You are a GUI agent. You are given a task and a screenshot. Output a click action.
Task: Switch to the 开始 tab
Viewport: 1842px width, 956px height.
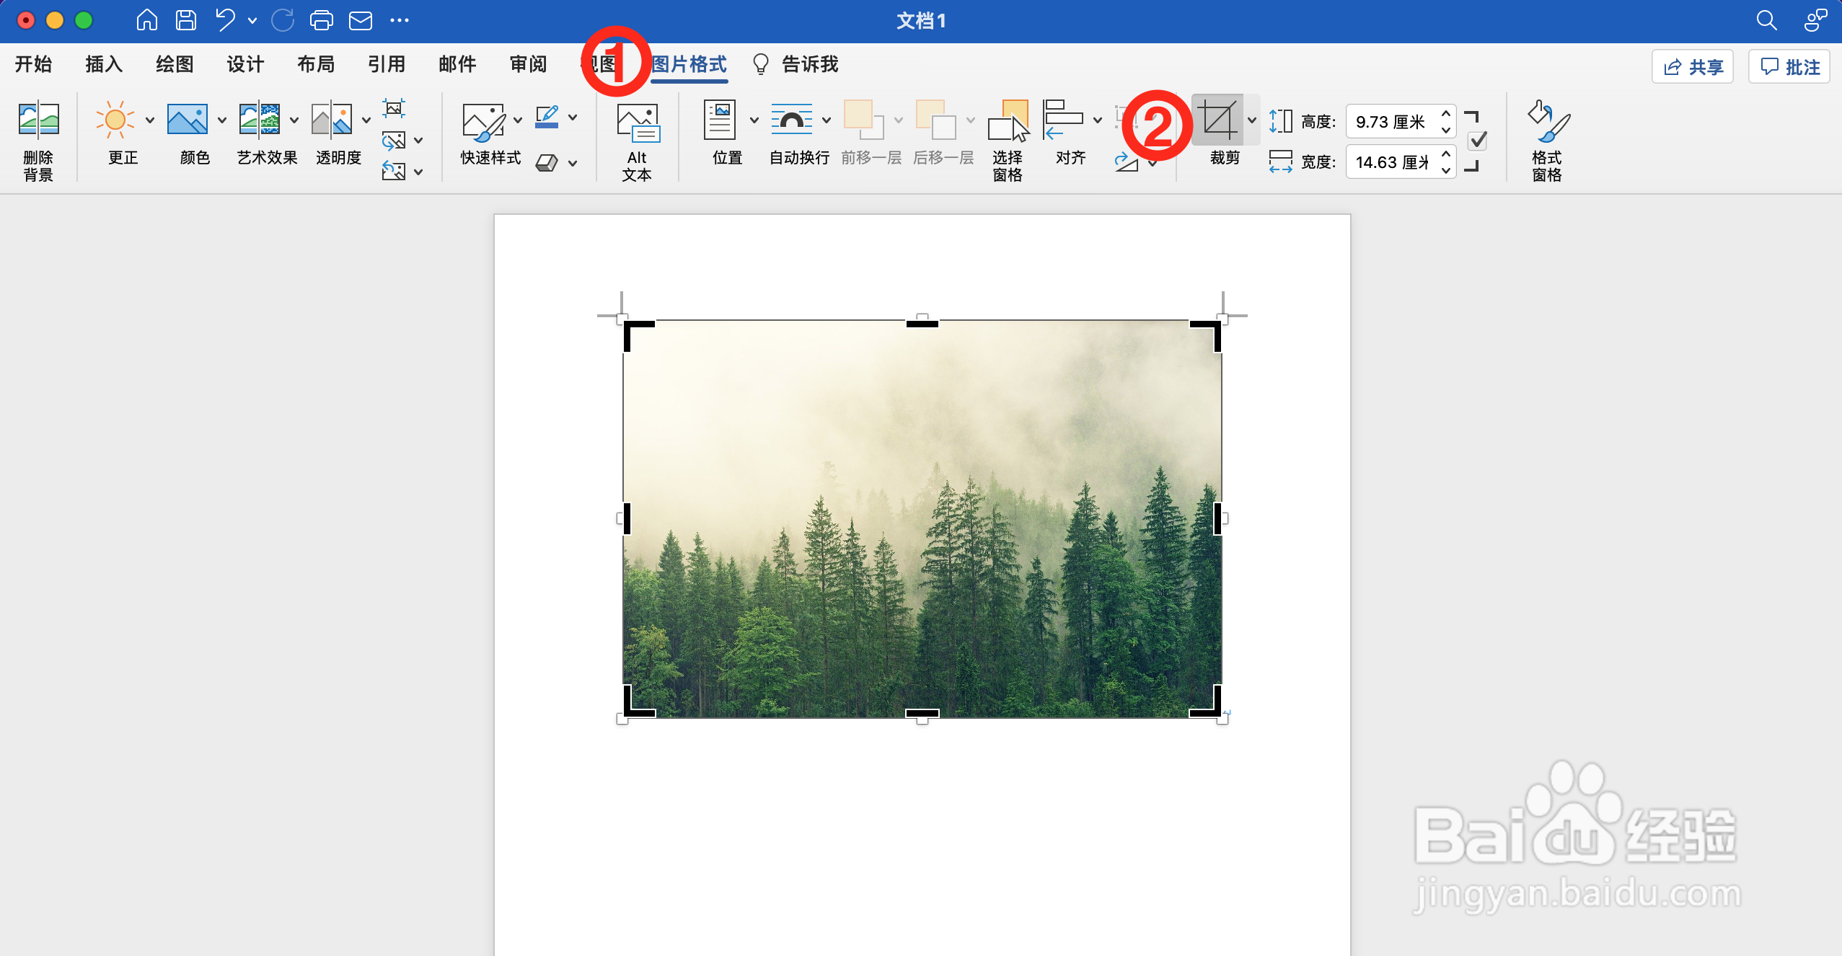click(x=33, y=65)
